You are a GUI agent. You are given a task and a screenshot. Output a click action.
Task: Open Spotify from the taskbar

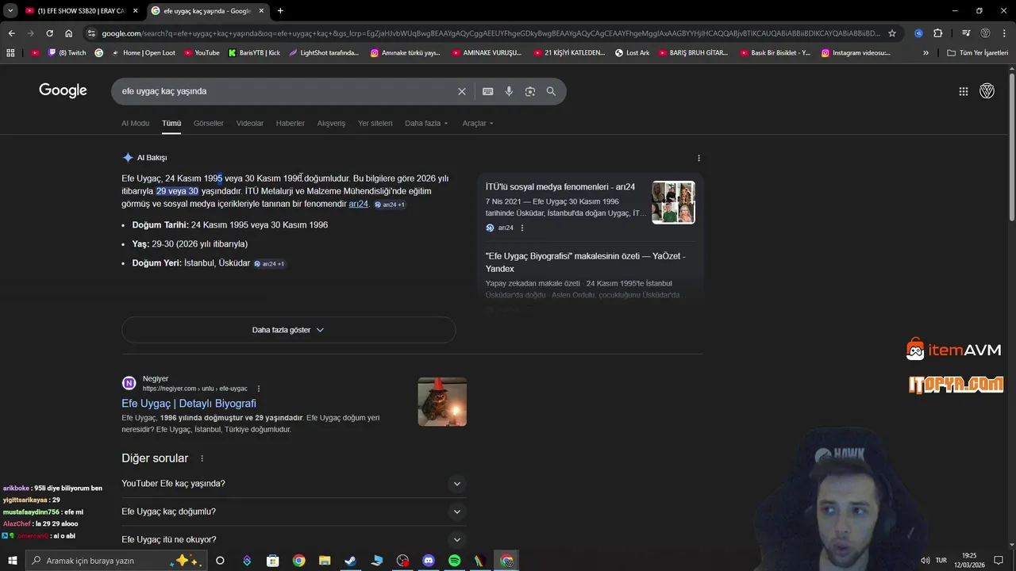coord(454,561)
